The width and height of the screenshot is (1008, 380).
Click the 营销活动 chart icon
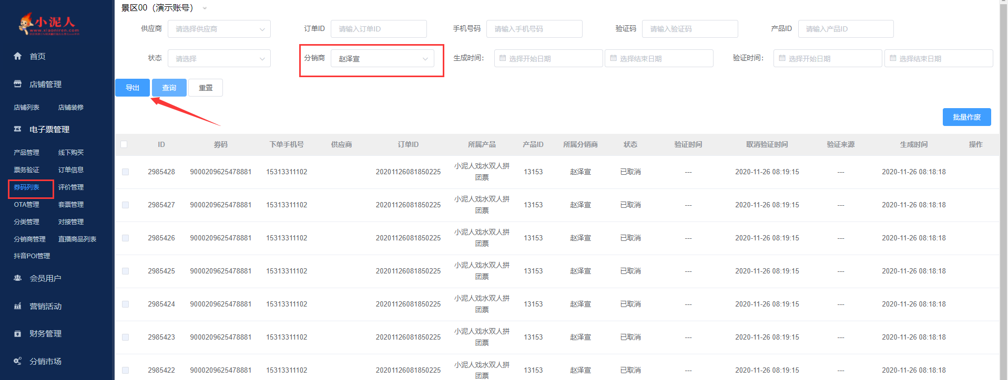pyautogui.click(x=18, y=306)
